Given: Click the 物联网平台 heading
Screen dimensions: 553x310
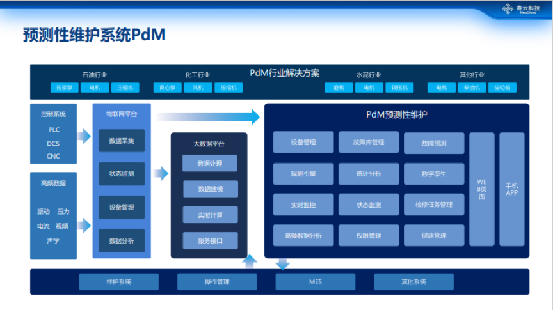Looking at the screenshot, I should tap(122, 114).
